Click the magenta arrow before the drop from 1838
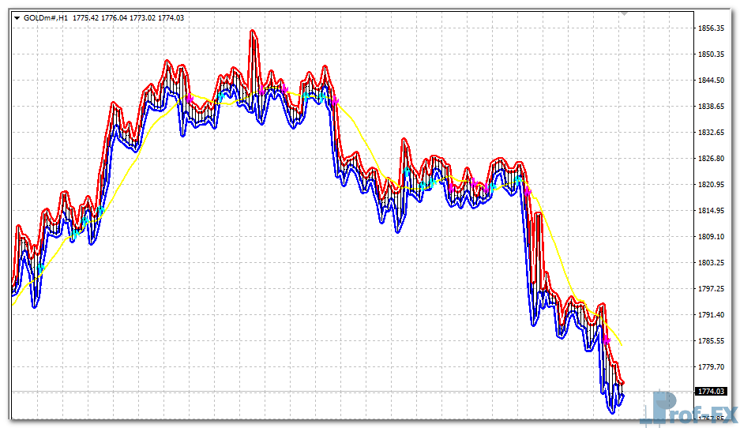 335,101
